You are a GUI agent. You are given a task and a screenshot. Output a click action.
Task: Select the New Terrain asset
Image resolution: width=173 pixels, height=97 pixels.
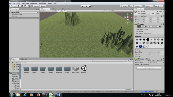[x=76, y=69]
